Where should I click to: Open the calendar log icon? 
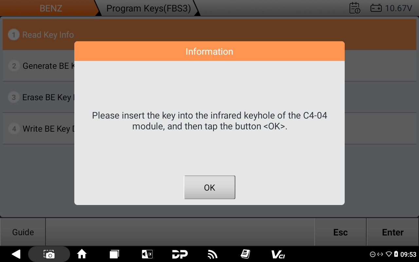pos(355,8)
